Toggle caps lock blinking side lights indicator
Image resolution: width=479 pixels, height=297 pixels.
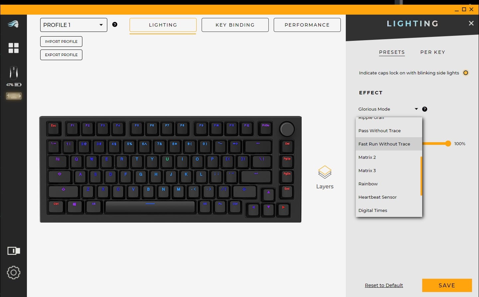coord(466,73)
